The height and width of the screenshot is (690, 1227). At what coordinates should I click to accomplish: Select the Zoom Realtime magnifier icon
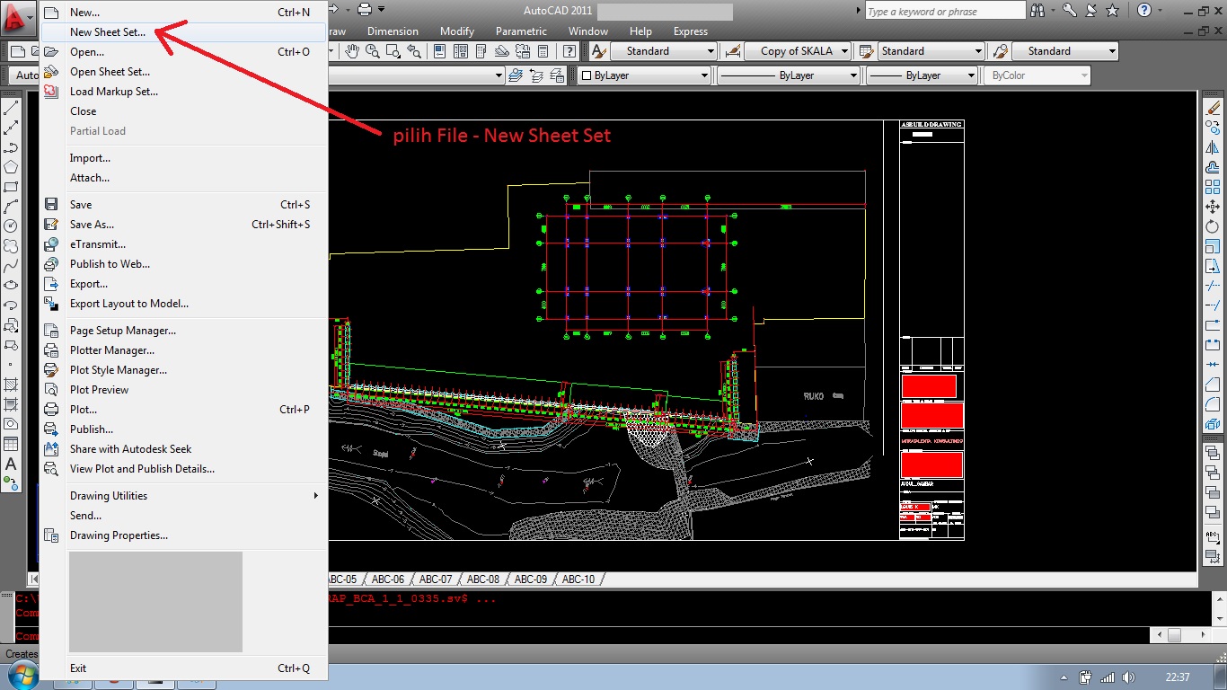(x=372, y=51)
